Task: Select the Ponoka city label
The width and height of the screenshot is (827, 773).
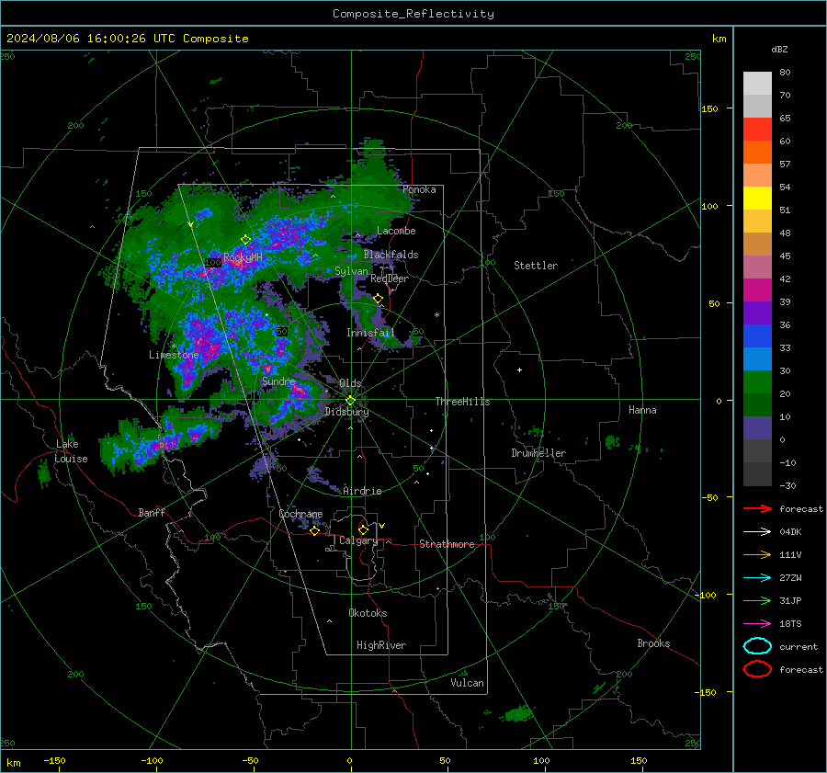Action: [419, 189]
